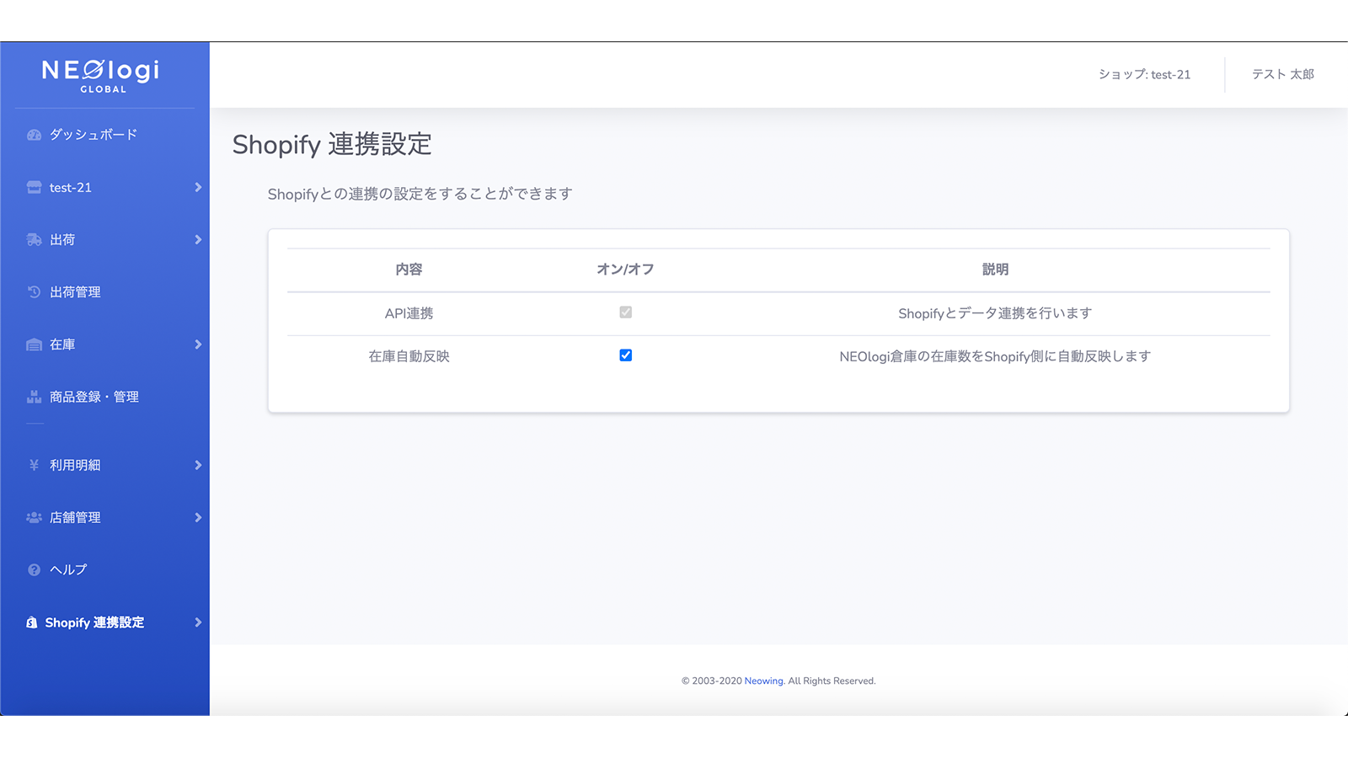The width and height of the screenshot is (1348, 758).
Task: Click the disabled API連携 checkbox
Action: [625, 312]
